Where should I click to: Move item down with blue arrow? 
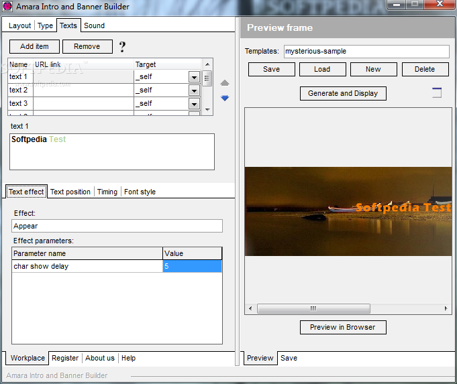pos(224,98)
